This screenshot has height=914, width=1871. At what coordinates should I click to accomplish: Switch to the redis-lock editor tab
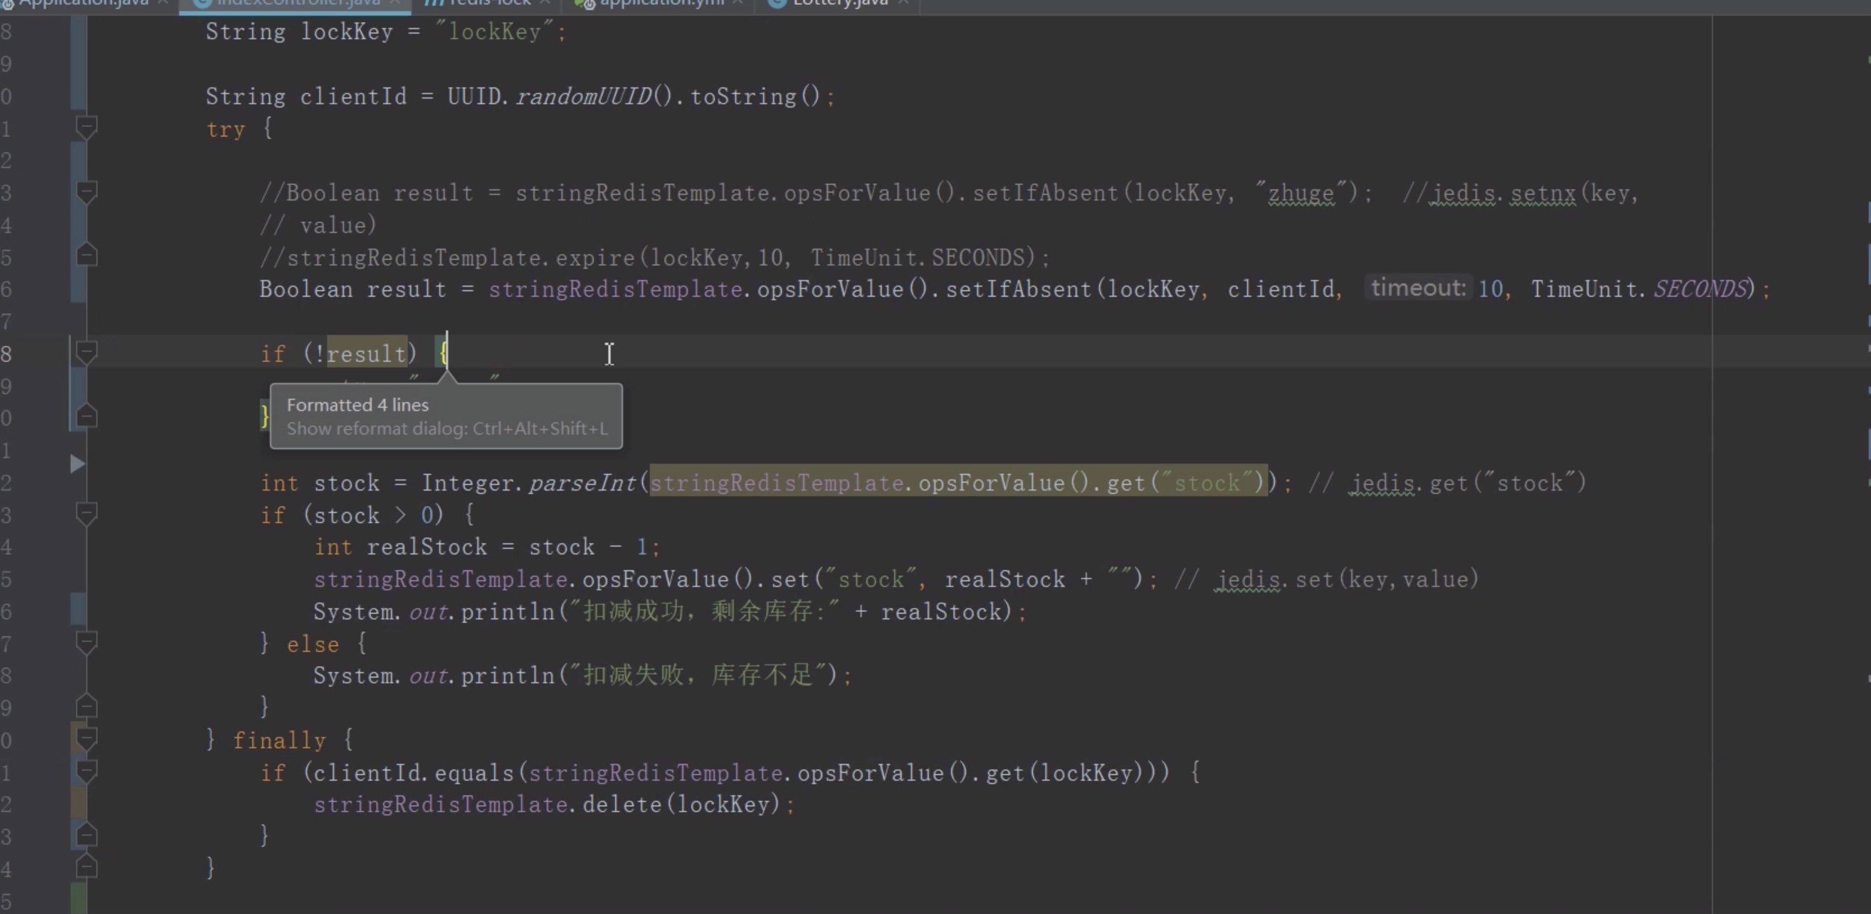coord(486,4)
